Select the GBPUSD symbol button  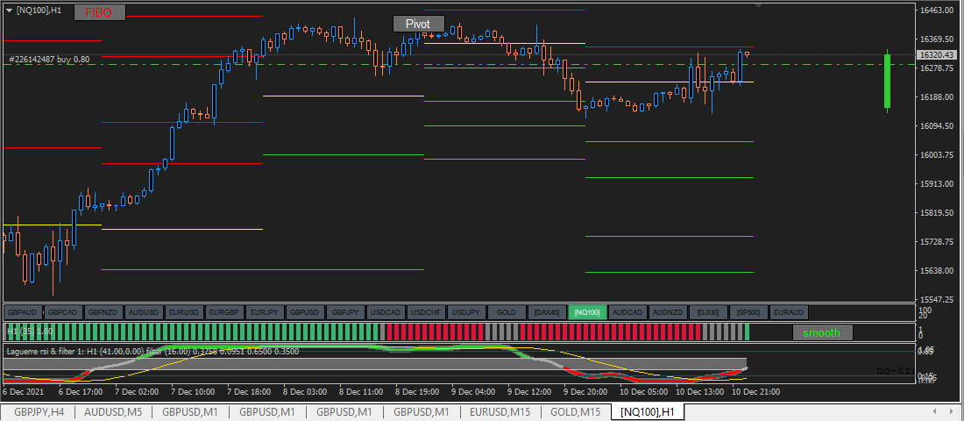point(305,312)
